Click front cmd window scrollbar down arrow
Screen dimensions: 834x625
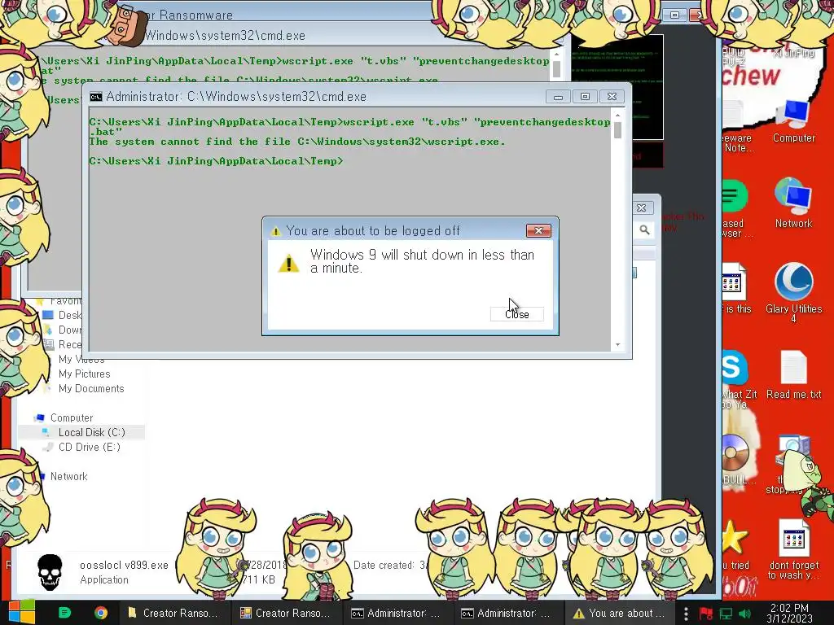(617, 345)
